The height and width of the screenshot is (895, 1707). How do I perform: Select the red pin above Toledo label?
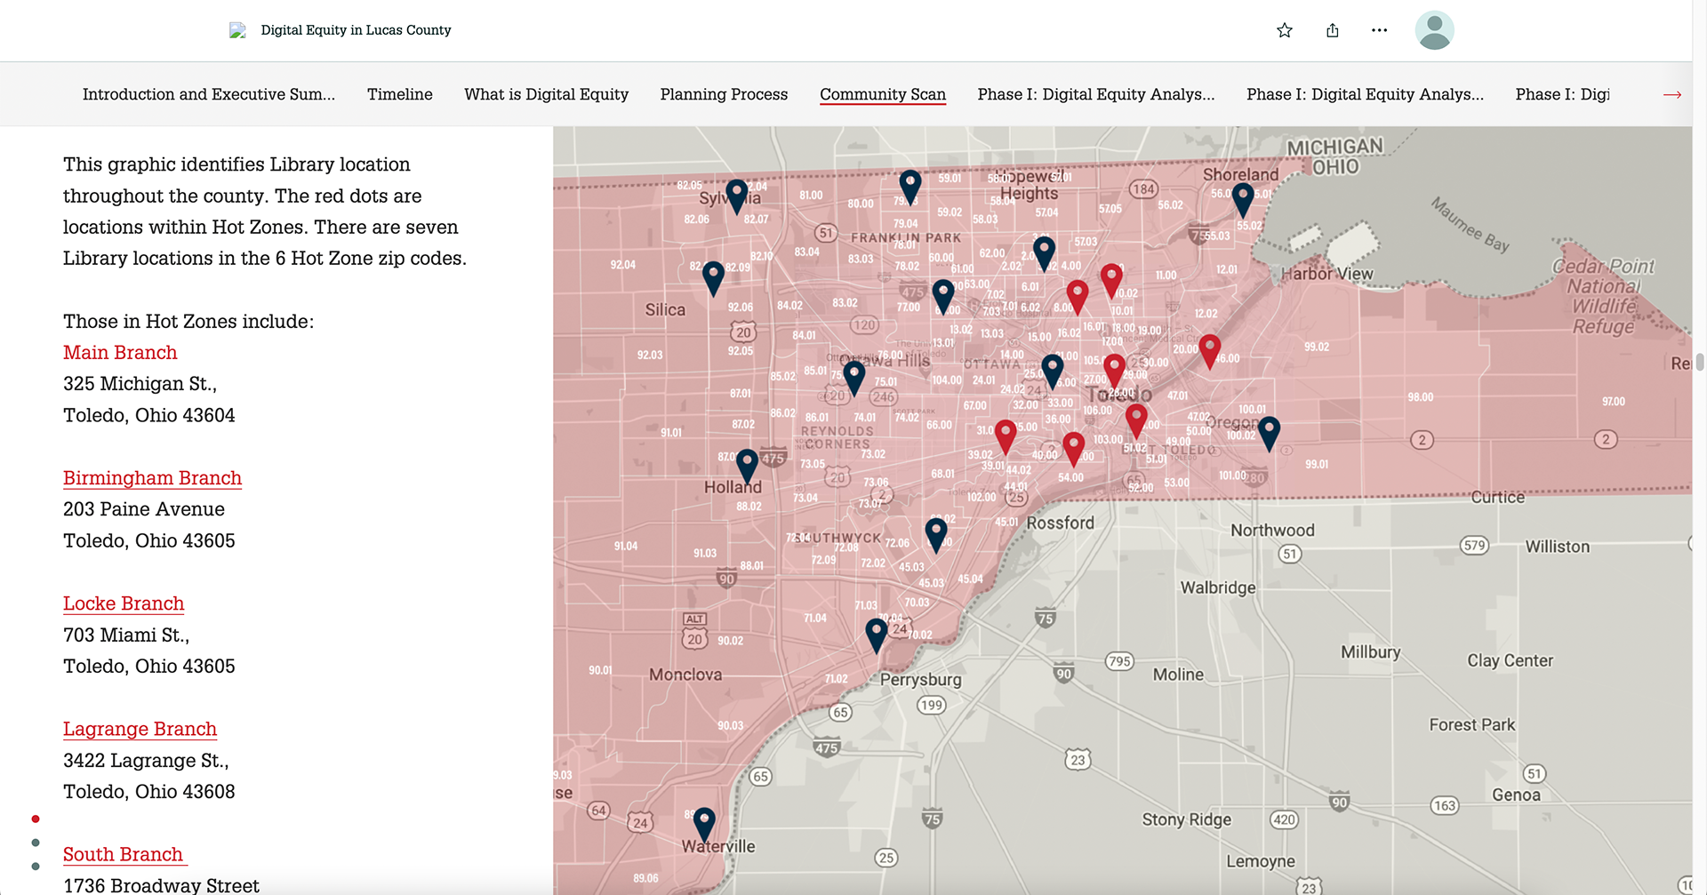pos(1114,372)
